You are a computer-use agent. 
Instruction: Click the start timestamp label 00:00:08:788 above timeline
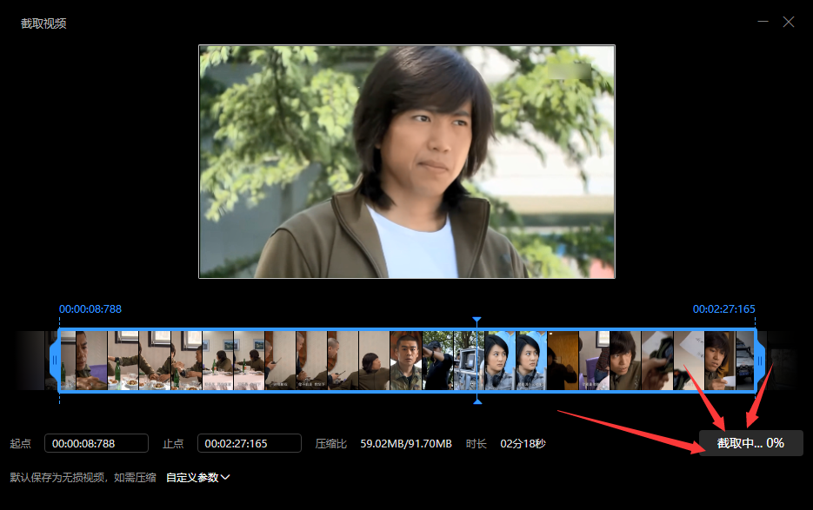(x=90, y=309)
